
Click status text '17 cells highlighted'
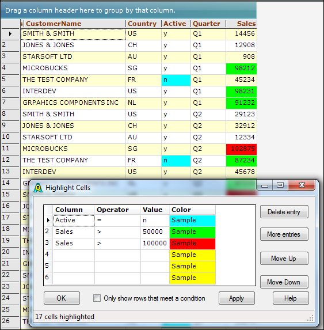65,317
